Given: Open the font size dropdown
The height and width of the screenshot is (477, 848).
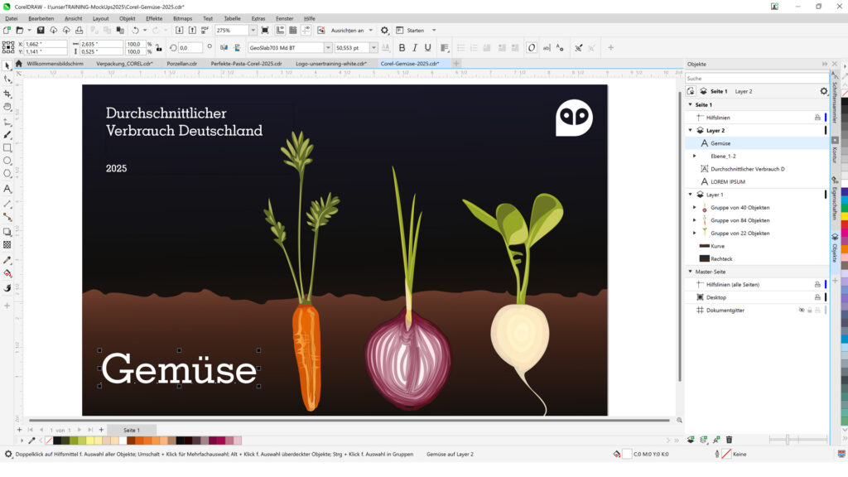Looking at the screenshot, I should coord(373,47).
